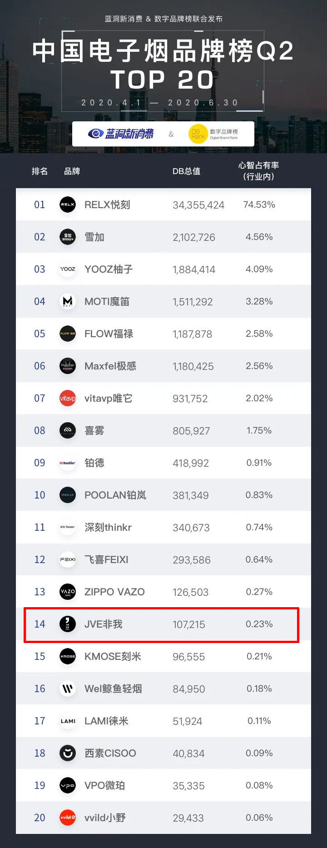Click the 蓝洞新消费 logo
This screenshot has height=848, width=327.
(x=121, y=134)
